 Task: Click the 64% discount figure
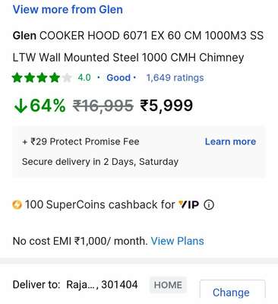[48, 106]
